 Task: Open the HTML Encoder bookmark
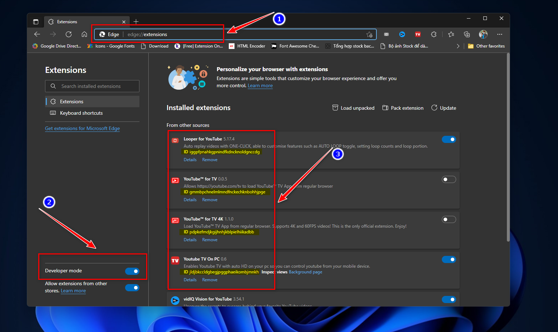coord(247,46)
